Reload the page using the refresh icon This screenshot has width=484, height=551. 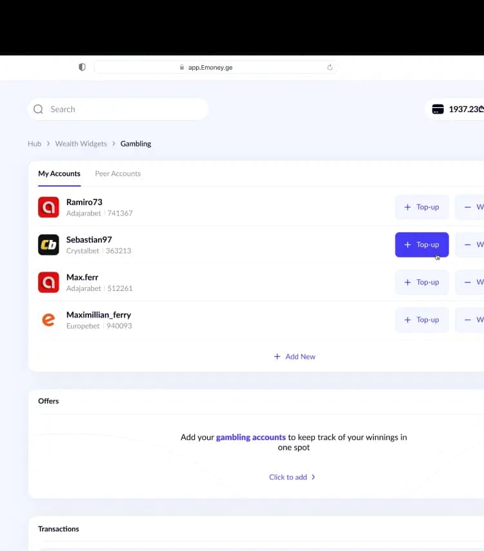click(x=330, y=67)
